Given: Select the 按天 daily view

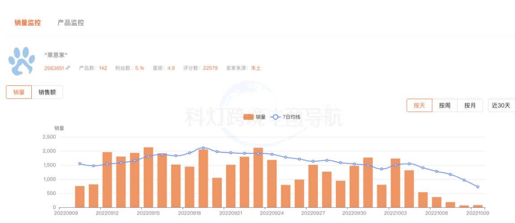Looking at the screenshot, I should (x=419, y=105).
